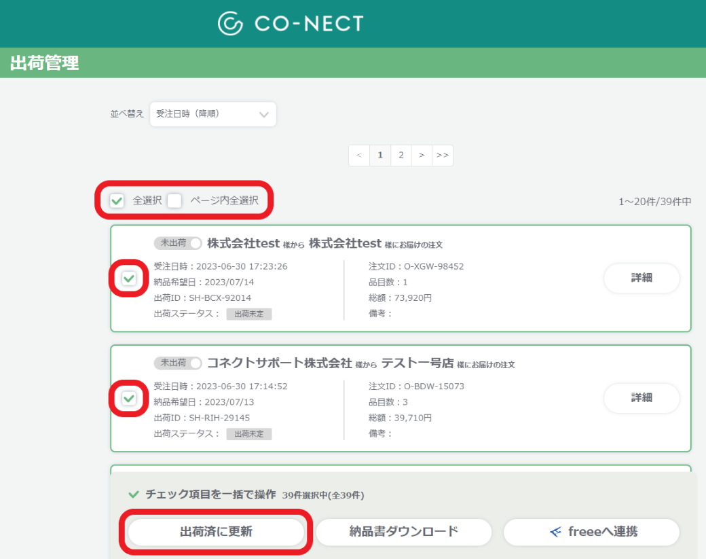Image resolution: width=706 pixels, height=559 pixels.
Task: Uncheck the order O-BDW-15073 checkbox
Action: click(x=129, y=398)
